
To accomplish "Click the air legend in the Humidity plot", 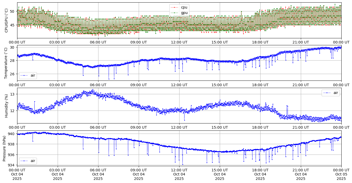I will pyautogui.click(x=330, y=93).
